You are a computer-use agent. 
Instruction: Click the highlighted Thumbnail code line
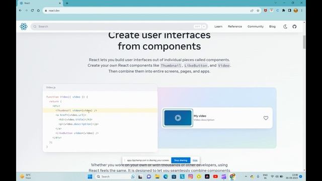[100, 111]
